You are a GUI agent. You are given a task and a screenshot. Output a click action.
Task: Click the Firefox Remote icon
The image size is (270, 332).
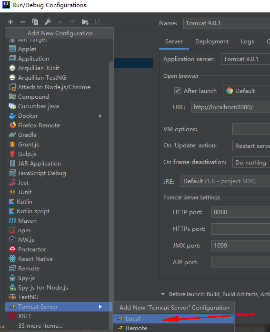coord(12,125)
